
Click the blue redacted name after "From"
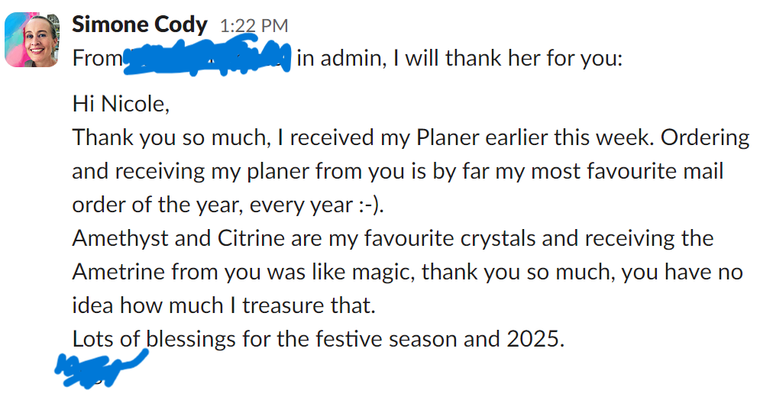click(208, 58)
